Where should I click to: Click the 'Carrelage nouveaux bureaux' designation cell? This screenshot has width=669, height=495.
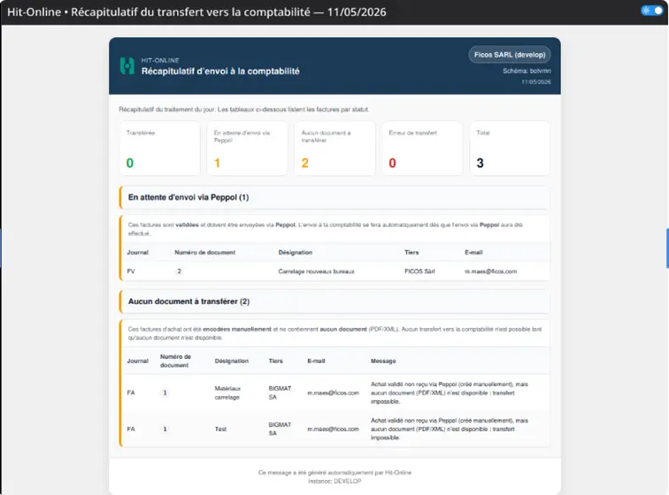click(316, 271)
